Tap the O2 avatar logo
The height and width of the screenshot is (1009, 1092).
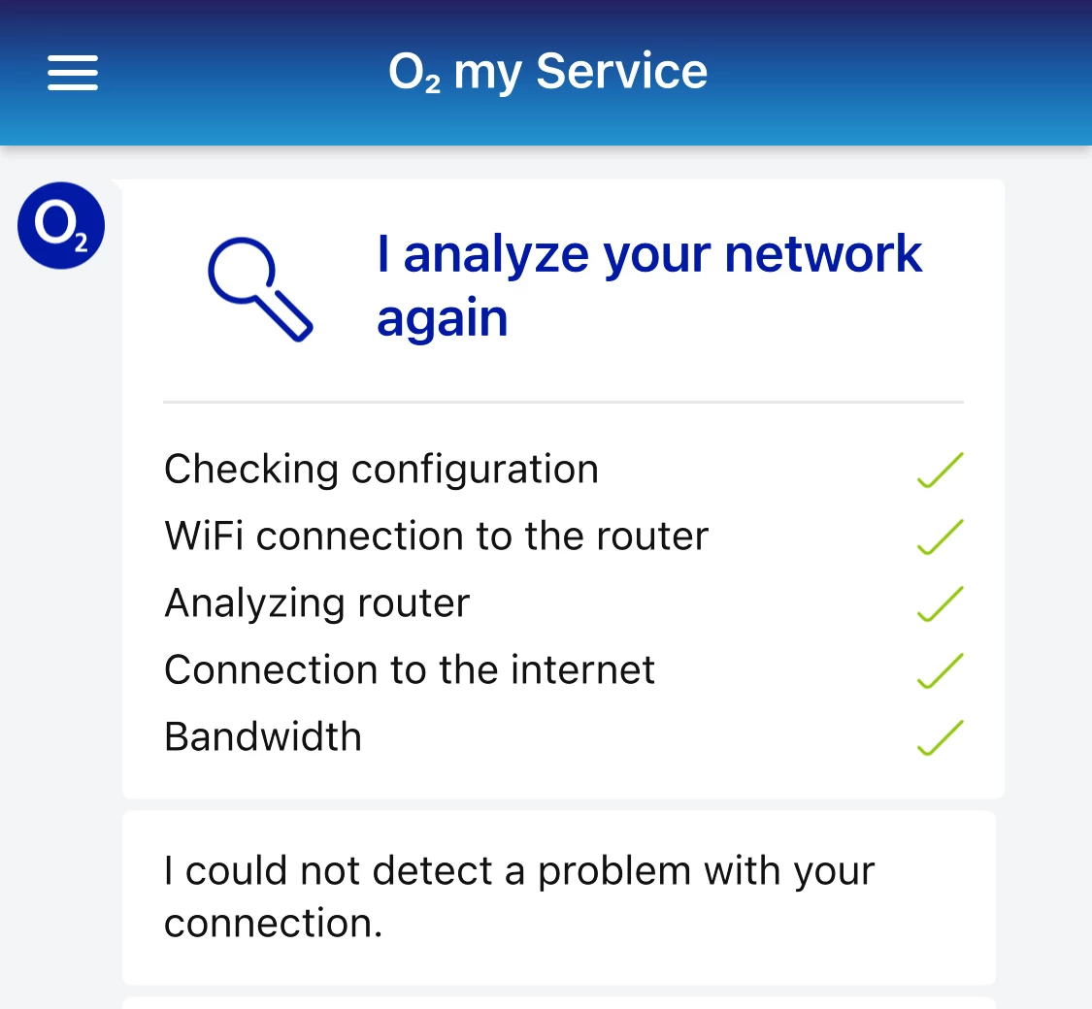point(61,225)
